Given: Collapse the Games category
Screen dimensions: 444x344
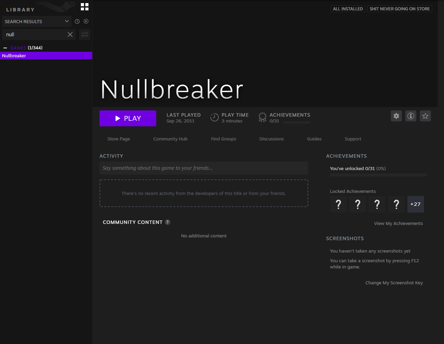Looking at the screenshot, I should 5,48.
